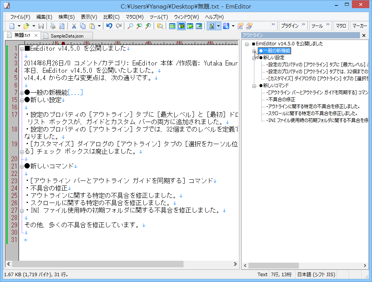The image size is (372, 282).
Task: Close the アウトライン panel
Action: pyautogui.click(x=364, y=35)
